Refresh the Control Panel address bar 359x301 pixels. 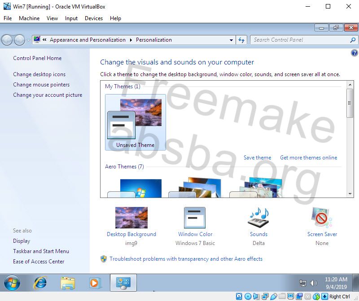click(241, 40)
